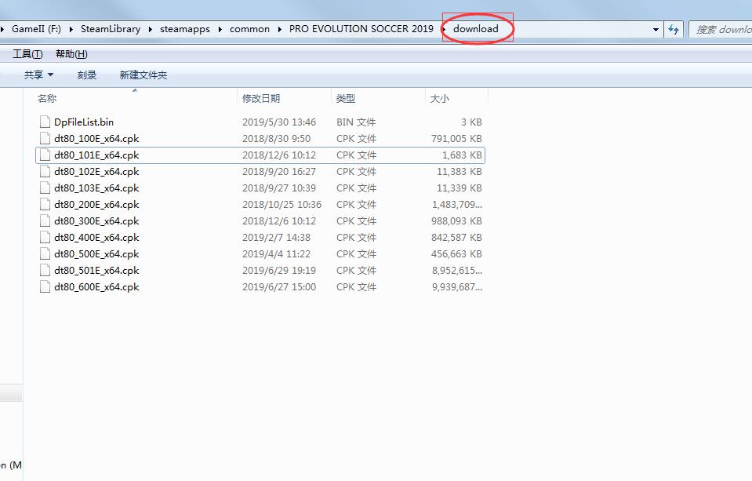Click the dt80_600E_x64.cpk file icon
The height and width of the screenshot is (481, 752).
tap(45, 287)
